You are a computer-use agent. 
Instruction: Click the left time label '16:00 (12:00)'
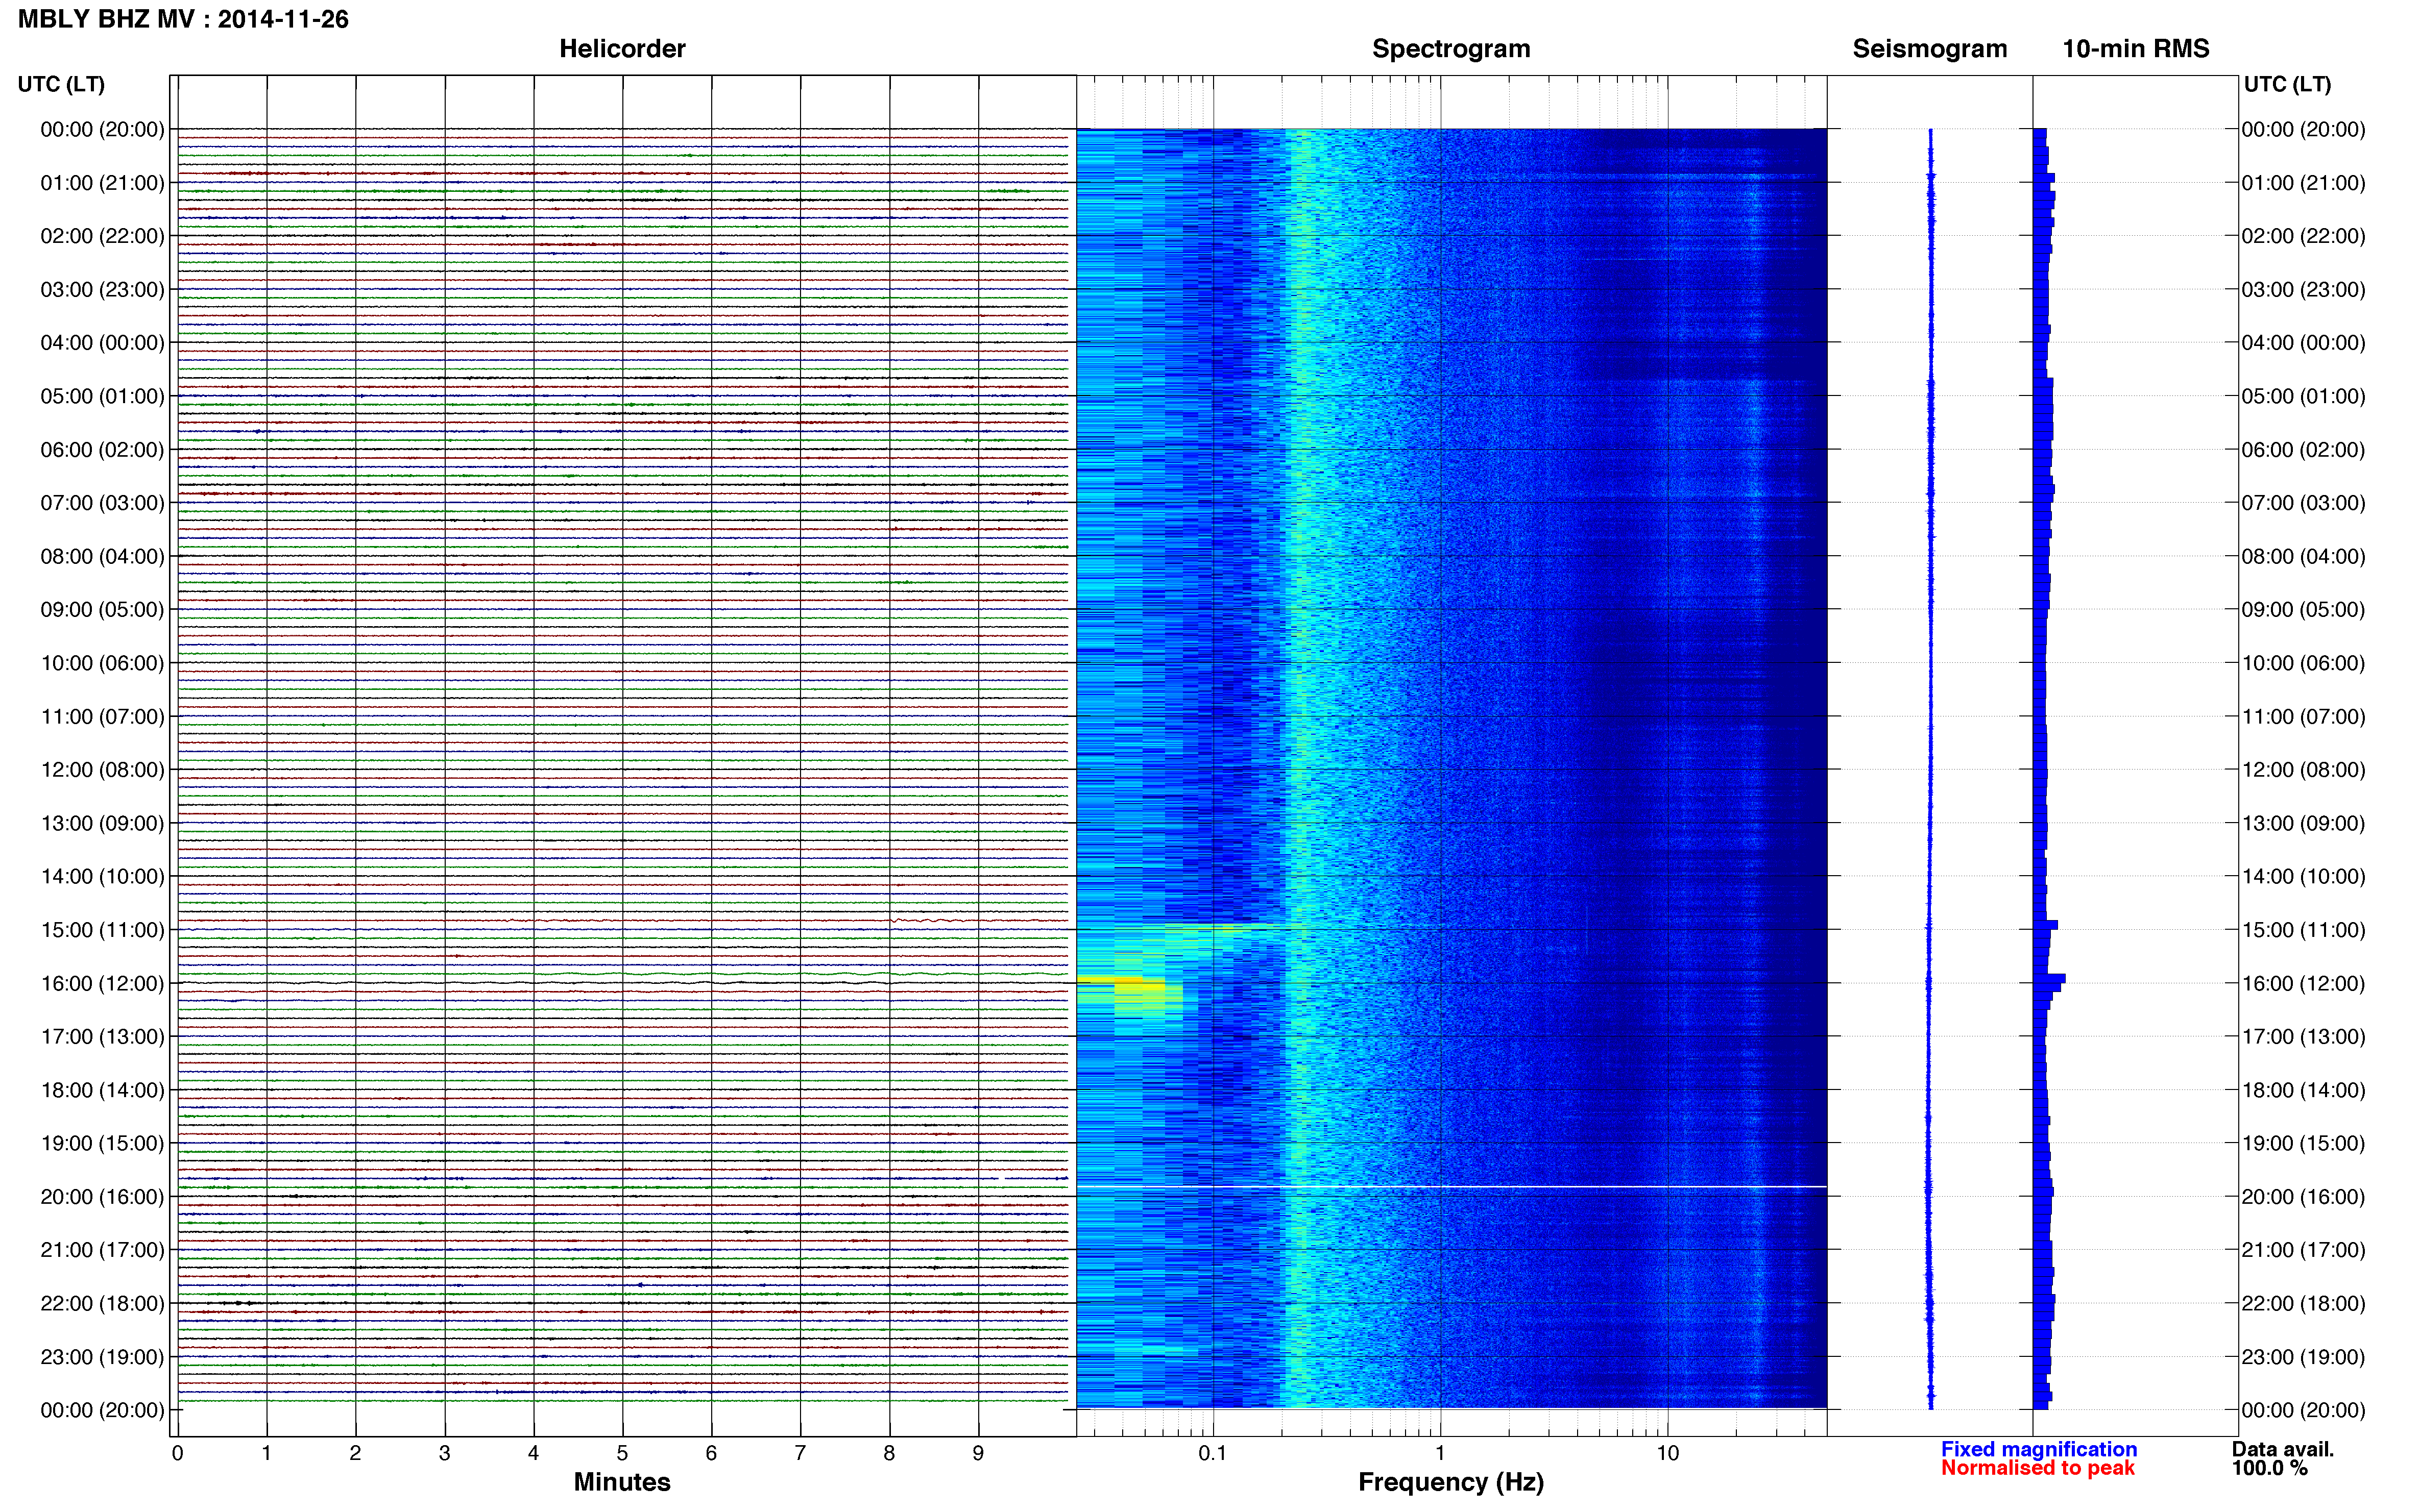coord(102,984)
